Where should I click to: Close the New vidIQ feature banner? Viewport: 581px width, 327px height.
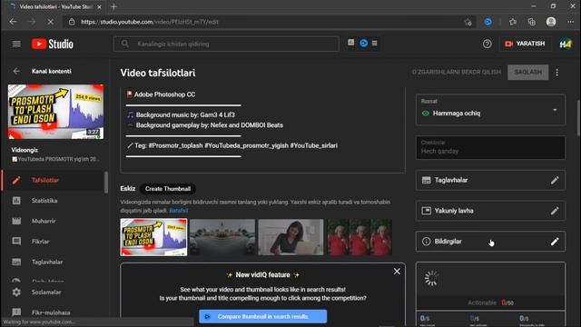pyautogui.click(x=397, y=272)
